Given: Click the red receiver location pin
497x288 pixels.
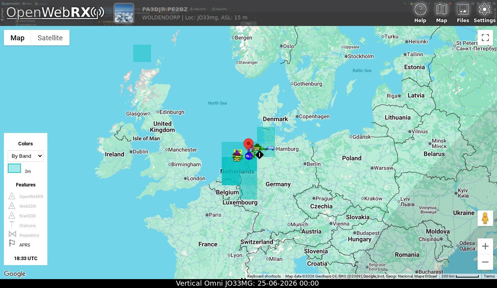Looking at the screenshot, I should coord(248,145).
